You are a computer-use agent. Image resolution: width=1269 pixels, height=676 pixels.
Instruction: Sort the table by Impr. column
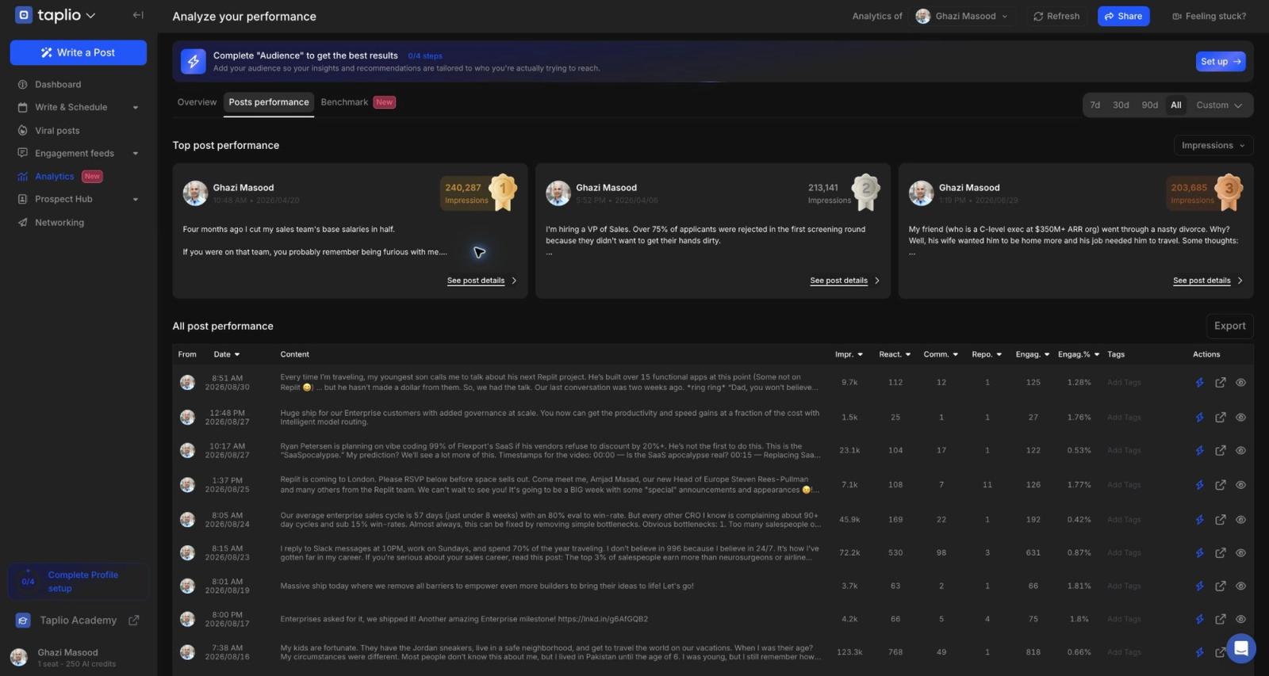pos(849,354)
